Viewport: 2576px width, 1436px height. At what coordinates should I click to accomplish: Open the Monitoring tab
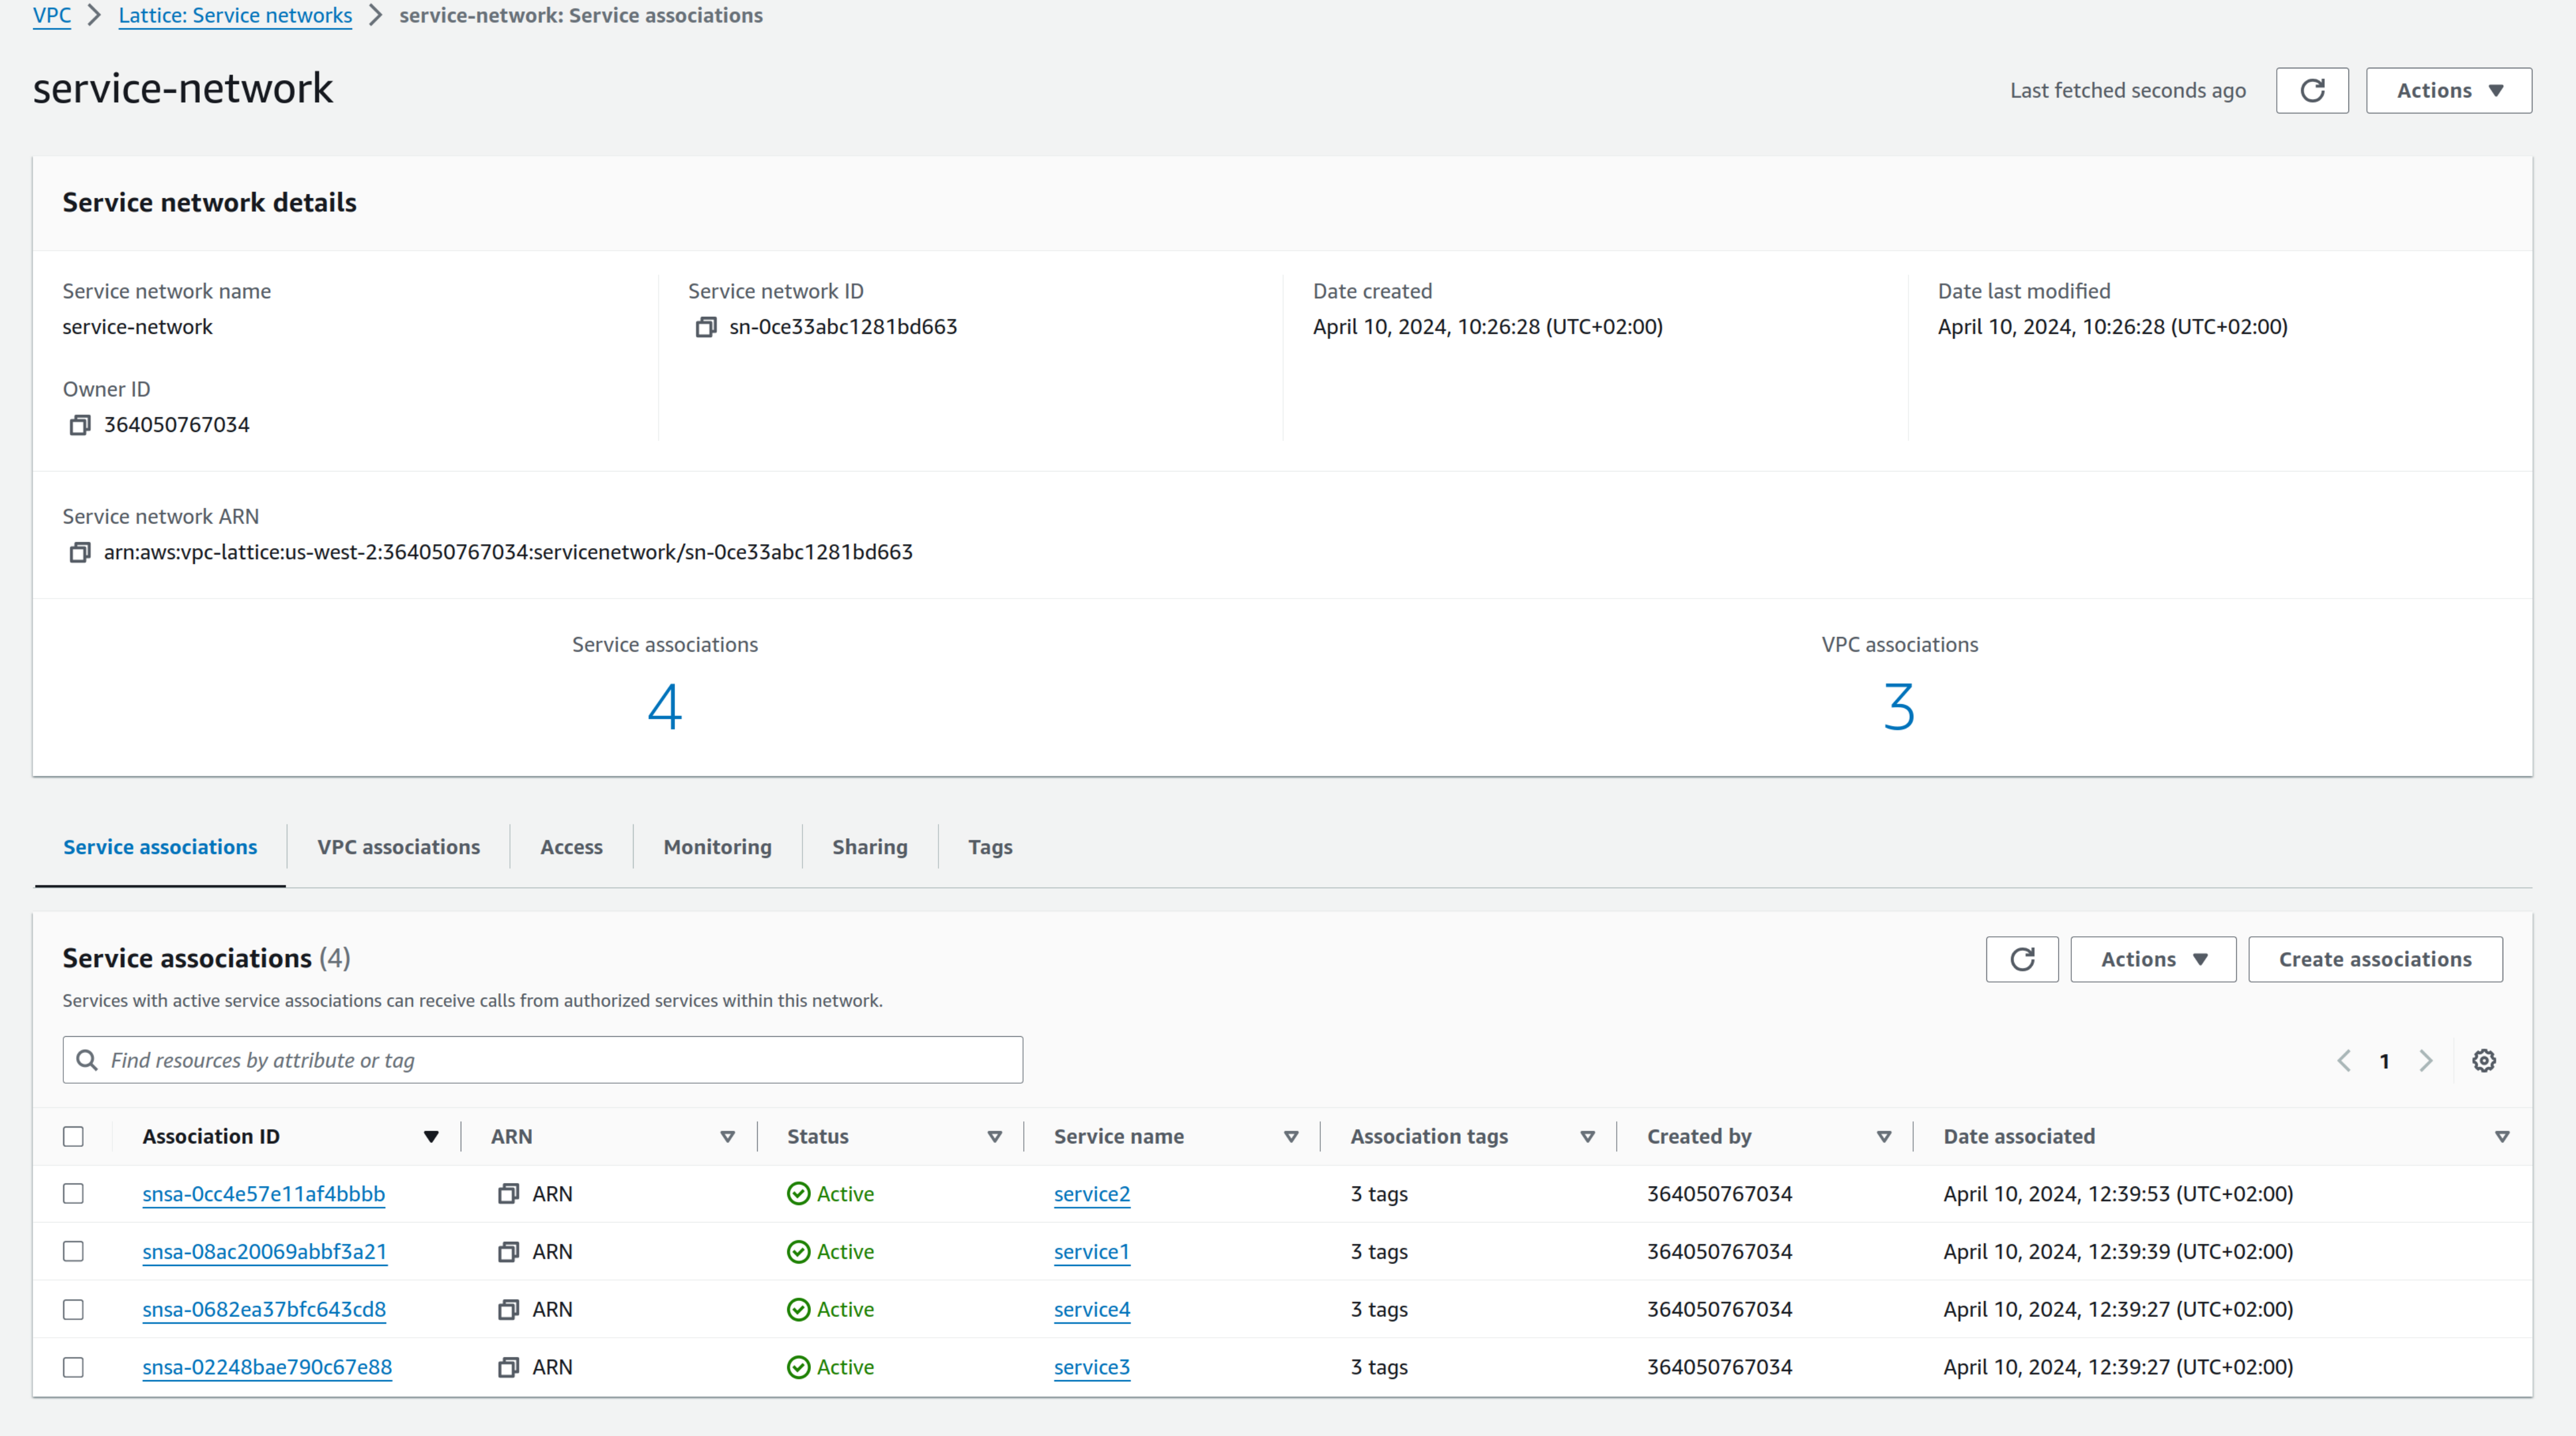717,847
